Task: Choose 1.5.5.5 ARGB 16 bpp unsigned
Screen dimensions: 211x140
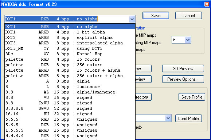Action: pos(70,130)
